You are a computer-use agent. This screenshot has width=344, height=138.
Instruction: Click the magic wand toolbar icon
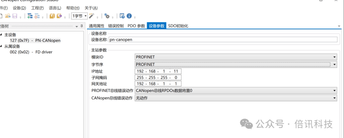point(91,16)
